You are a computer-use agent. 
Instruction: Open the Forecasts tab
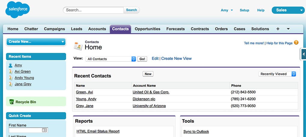coord(175,29)
